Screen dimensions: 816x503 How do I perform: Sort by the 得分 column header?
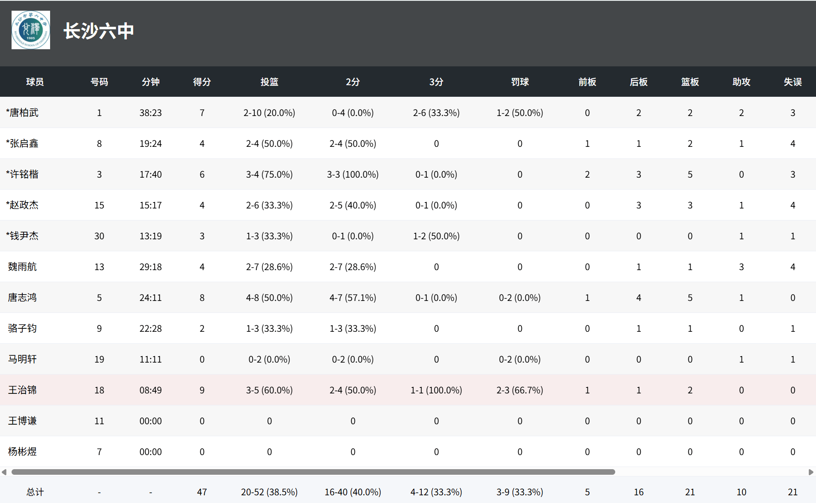pyautogui.click(x=202, y=82)
